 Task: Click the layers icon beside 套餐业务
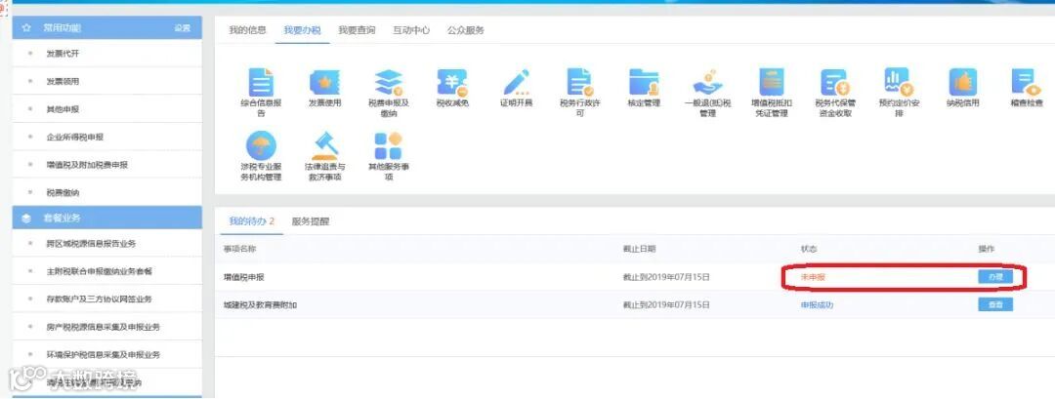[27, 219]
